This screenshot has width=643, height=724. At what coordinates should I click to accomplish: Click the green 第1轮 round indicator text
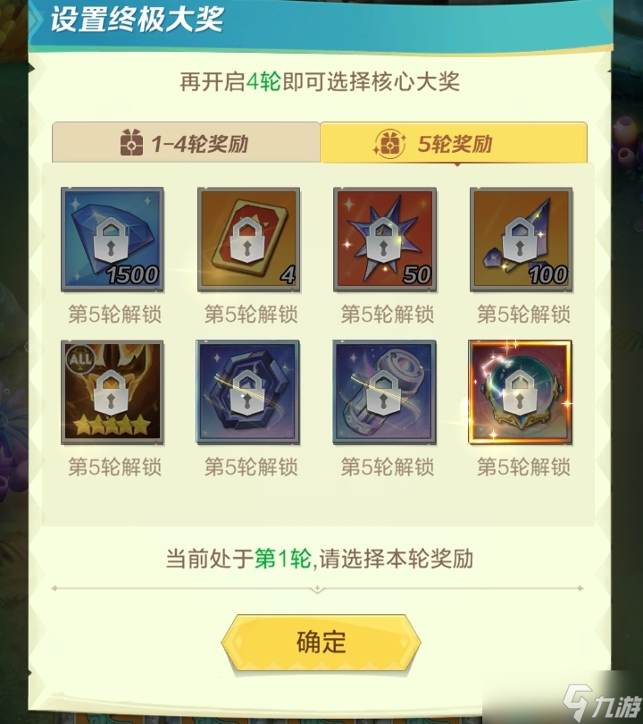pyautogui.click(x=283, y=559)
